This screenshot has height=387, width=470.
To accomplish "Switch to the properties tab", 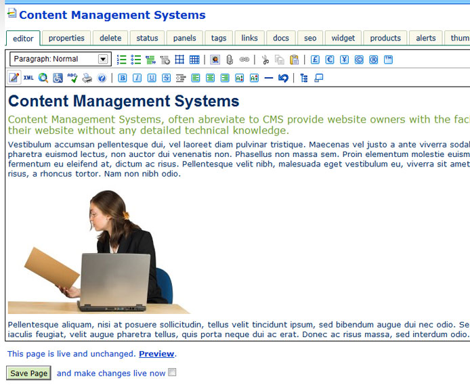I will (66, 38).
